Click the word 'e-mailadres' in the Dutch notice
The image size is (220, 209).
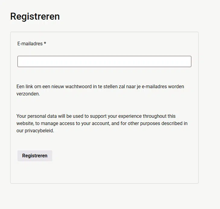[154, 86]
